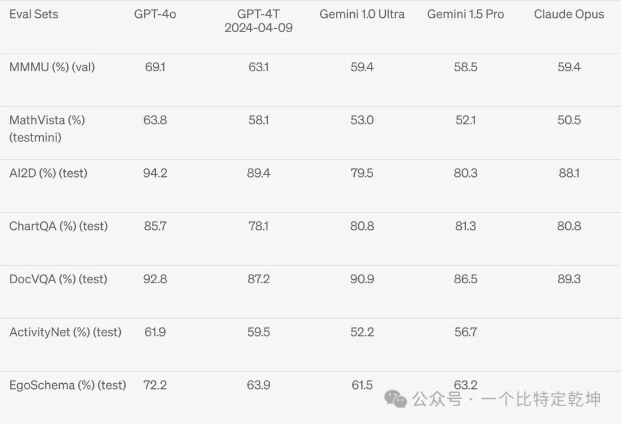Select the AI2D (%) (test) row label
Screen dimensions: 621x424
pos(48,173)
